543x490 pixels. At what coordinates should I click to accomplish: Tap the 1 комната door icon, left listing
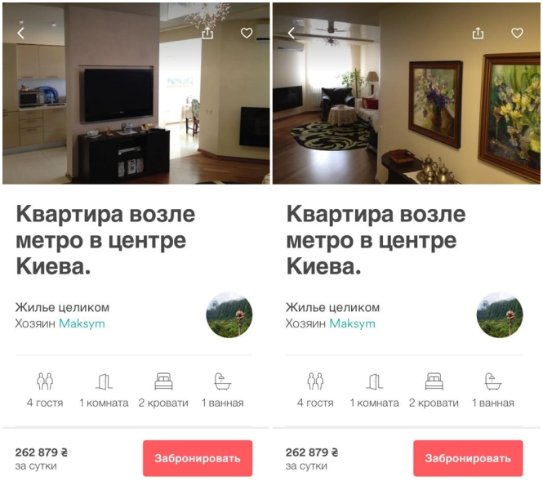click(104, 381)
